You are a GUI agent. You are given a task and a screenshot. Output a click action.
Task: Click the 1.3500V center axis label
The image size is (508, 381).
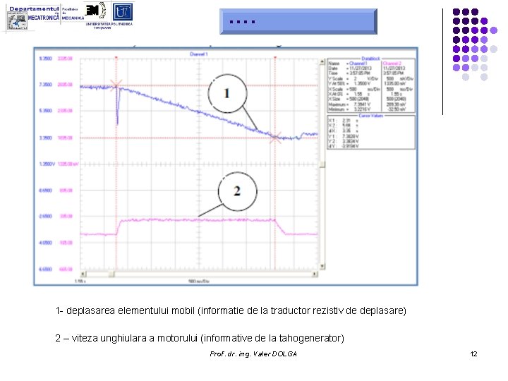point(47,164)
